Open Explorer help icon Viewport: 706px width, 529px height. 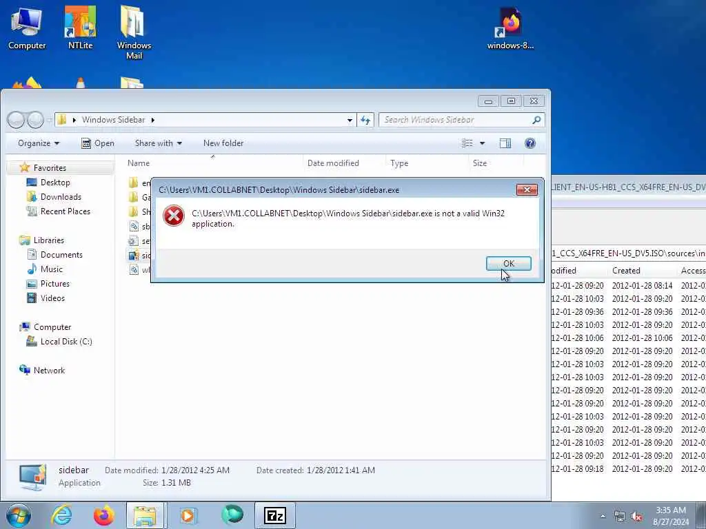[530, 143]
